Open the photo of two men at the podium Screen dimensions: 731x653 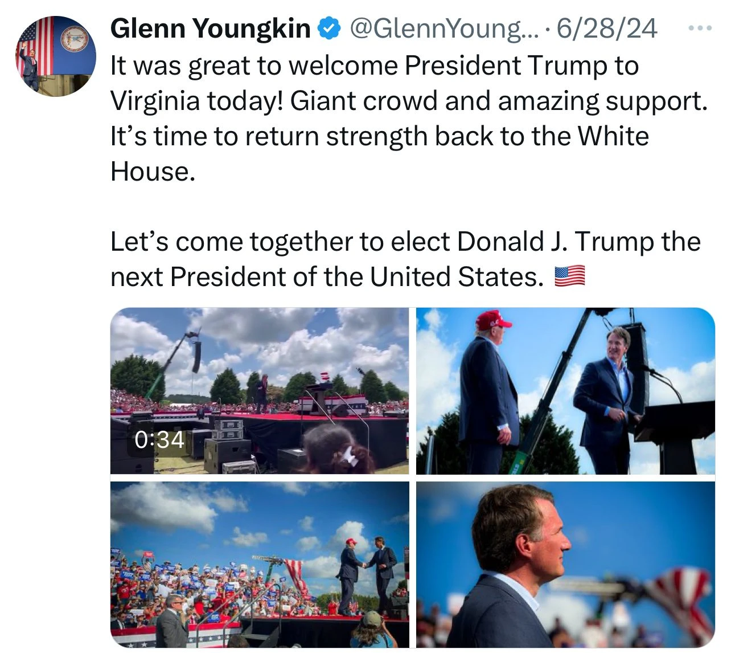[565, 391]
